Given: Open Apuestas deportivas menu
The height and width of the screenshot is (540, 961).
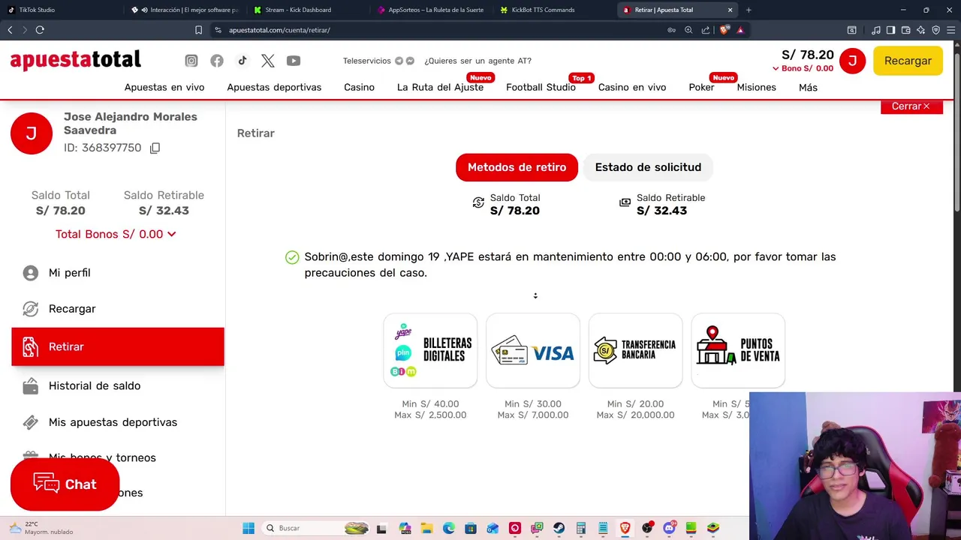Looking at the screenshot, I should pyautogui.click(x=274, y=87).
